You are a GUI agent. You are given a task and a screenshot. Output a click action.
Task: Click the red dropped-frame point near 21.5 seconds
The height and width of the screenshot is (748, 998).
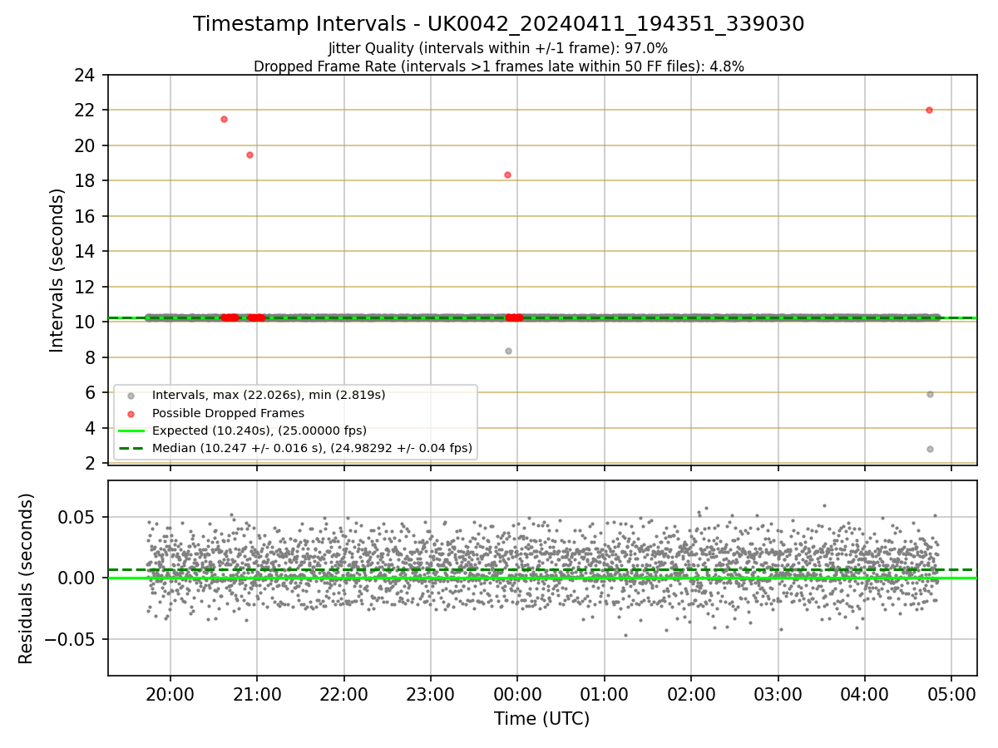(224, 119)
